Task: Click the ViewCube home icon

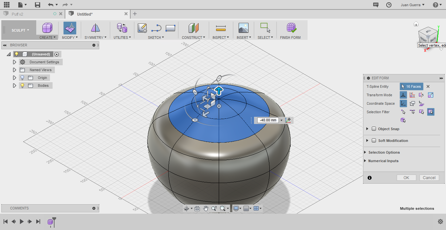Action: coord(416,24)
